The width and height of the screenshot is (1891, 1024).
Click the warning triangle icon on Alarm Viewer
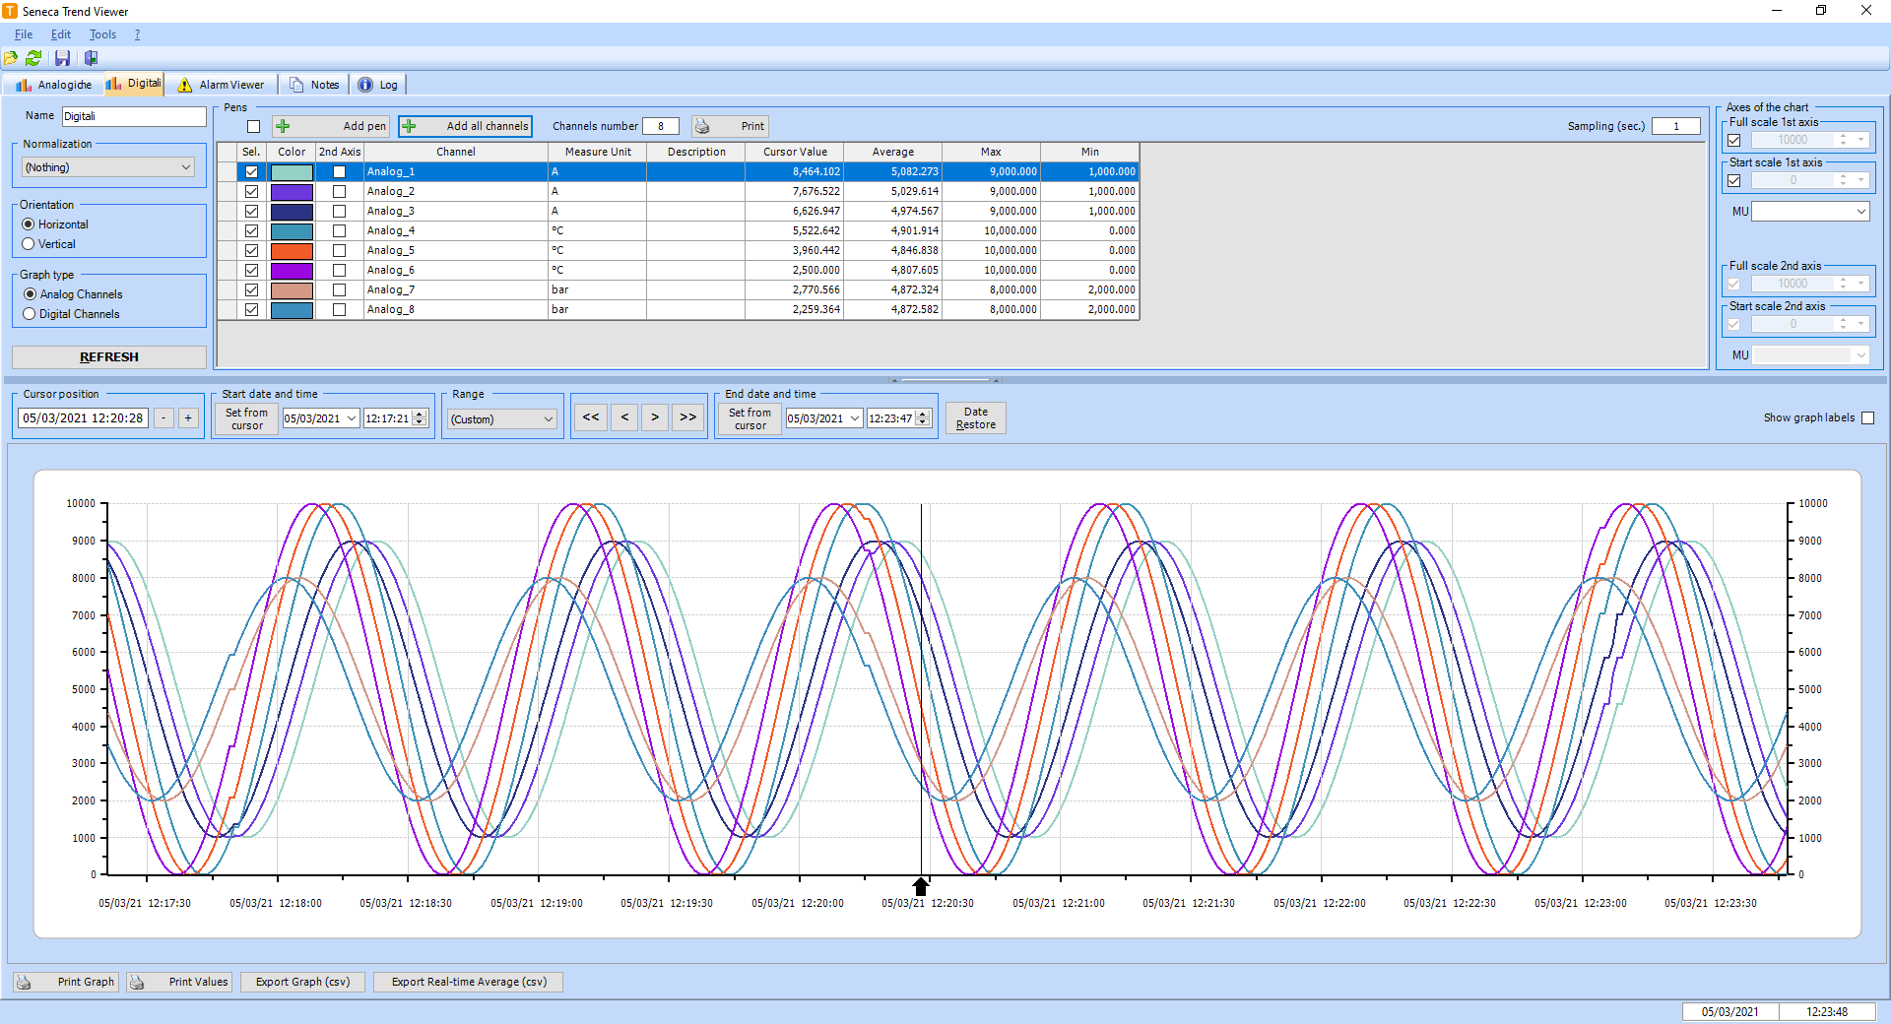point(184,85)
